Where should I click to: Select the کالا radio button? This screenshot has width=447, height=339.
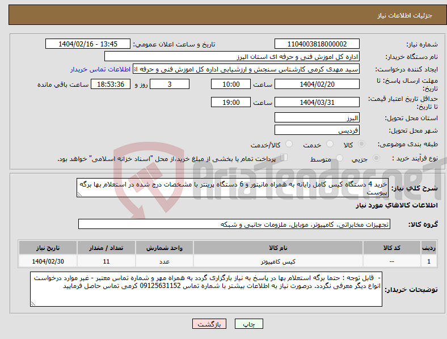(361, 144)
